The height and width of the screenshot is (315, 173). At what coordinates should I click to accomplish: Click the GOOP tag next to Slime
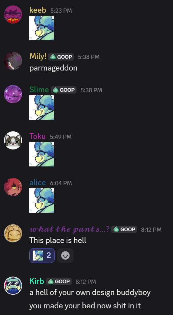[64, 90]
